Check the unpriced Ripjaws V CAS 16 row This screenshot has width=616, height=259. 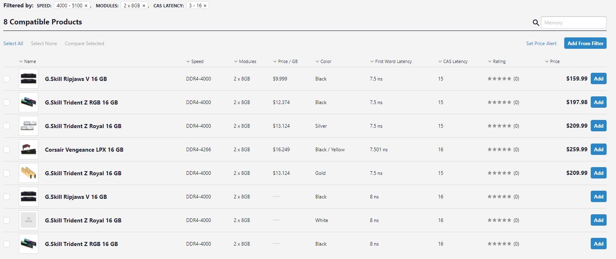pos(7,197)
